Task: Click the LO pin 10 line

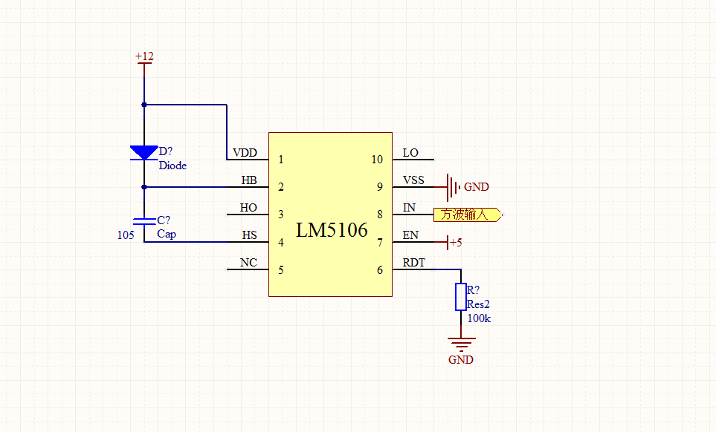Action: [413, 160]
